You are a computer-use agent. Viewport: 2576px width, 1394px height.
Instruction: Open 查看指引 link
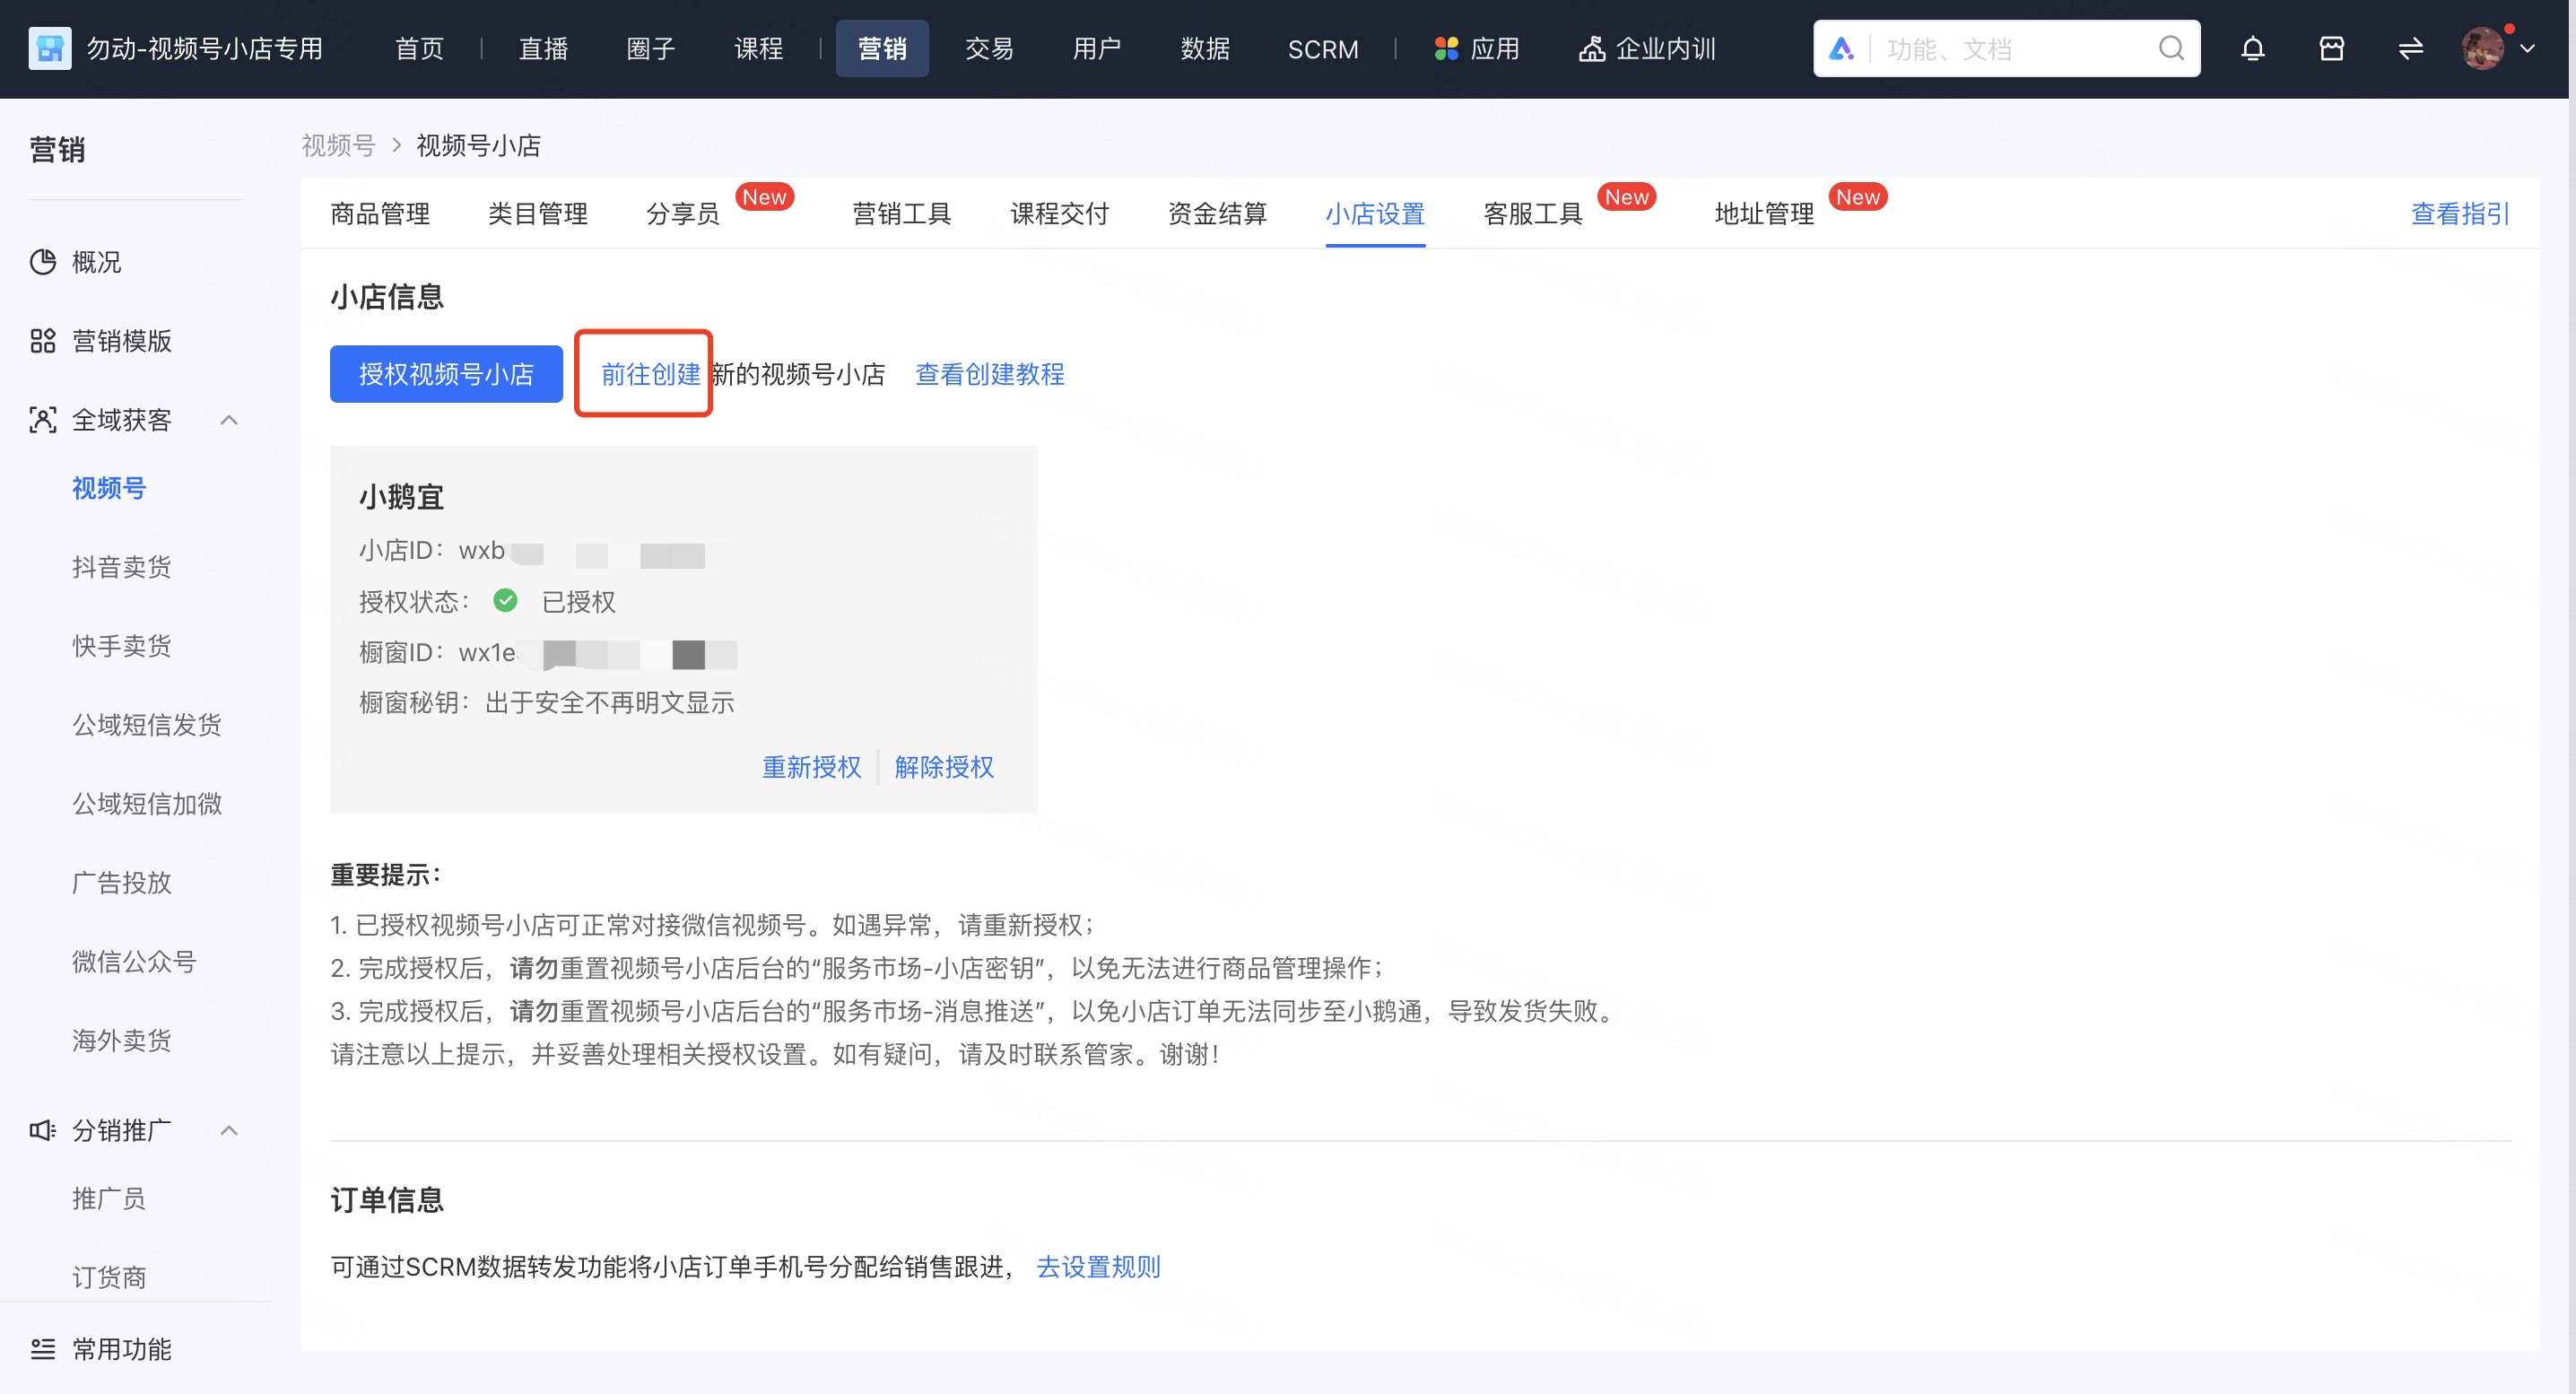2461,213
